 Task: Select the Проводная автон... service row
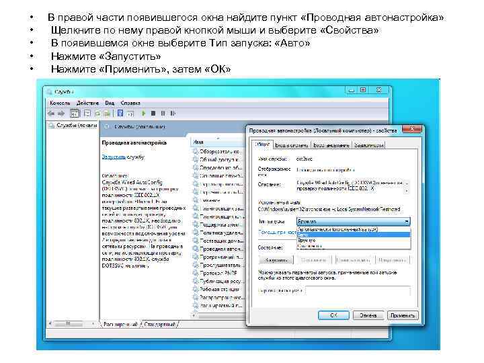(218, 249)
